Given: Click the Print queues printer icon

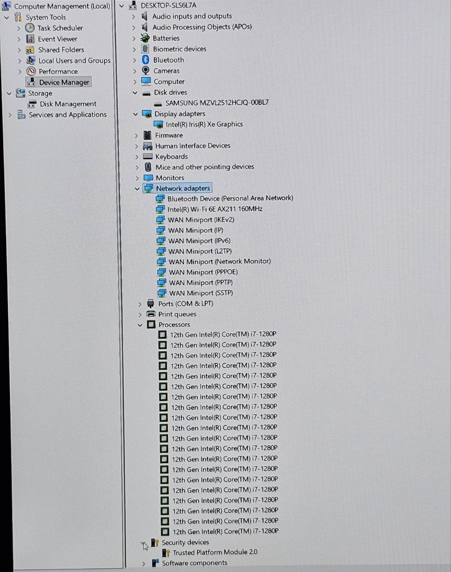Looking at the screenshot, I should pos(151,314).
